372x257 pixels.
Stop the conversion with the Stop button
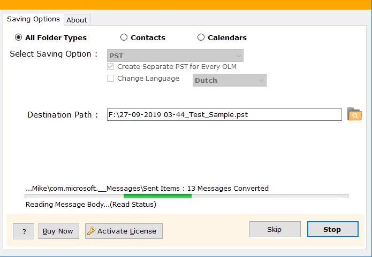(x=332, y=229)
